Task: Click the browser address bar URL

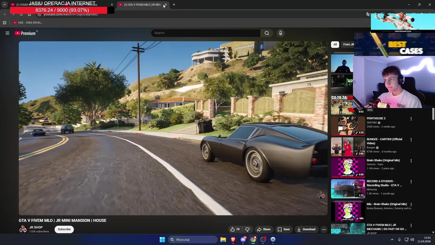Action: [x=70, y=14]
